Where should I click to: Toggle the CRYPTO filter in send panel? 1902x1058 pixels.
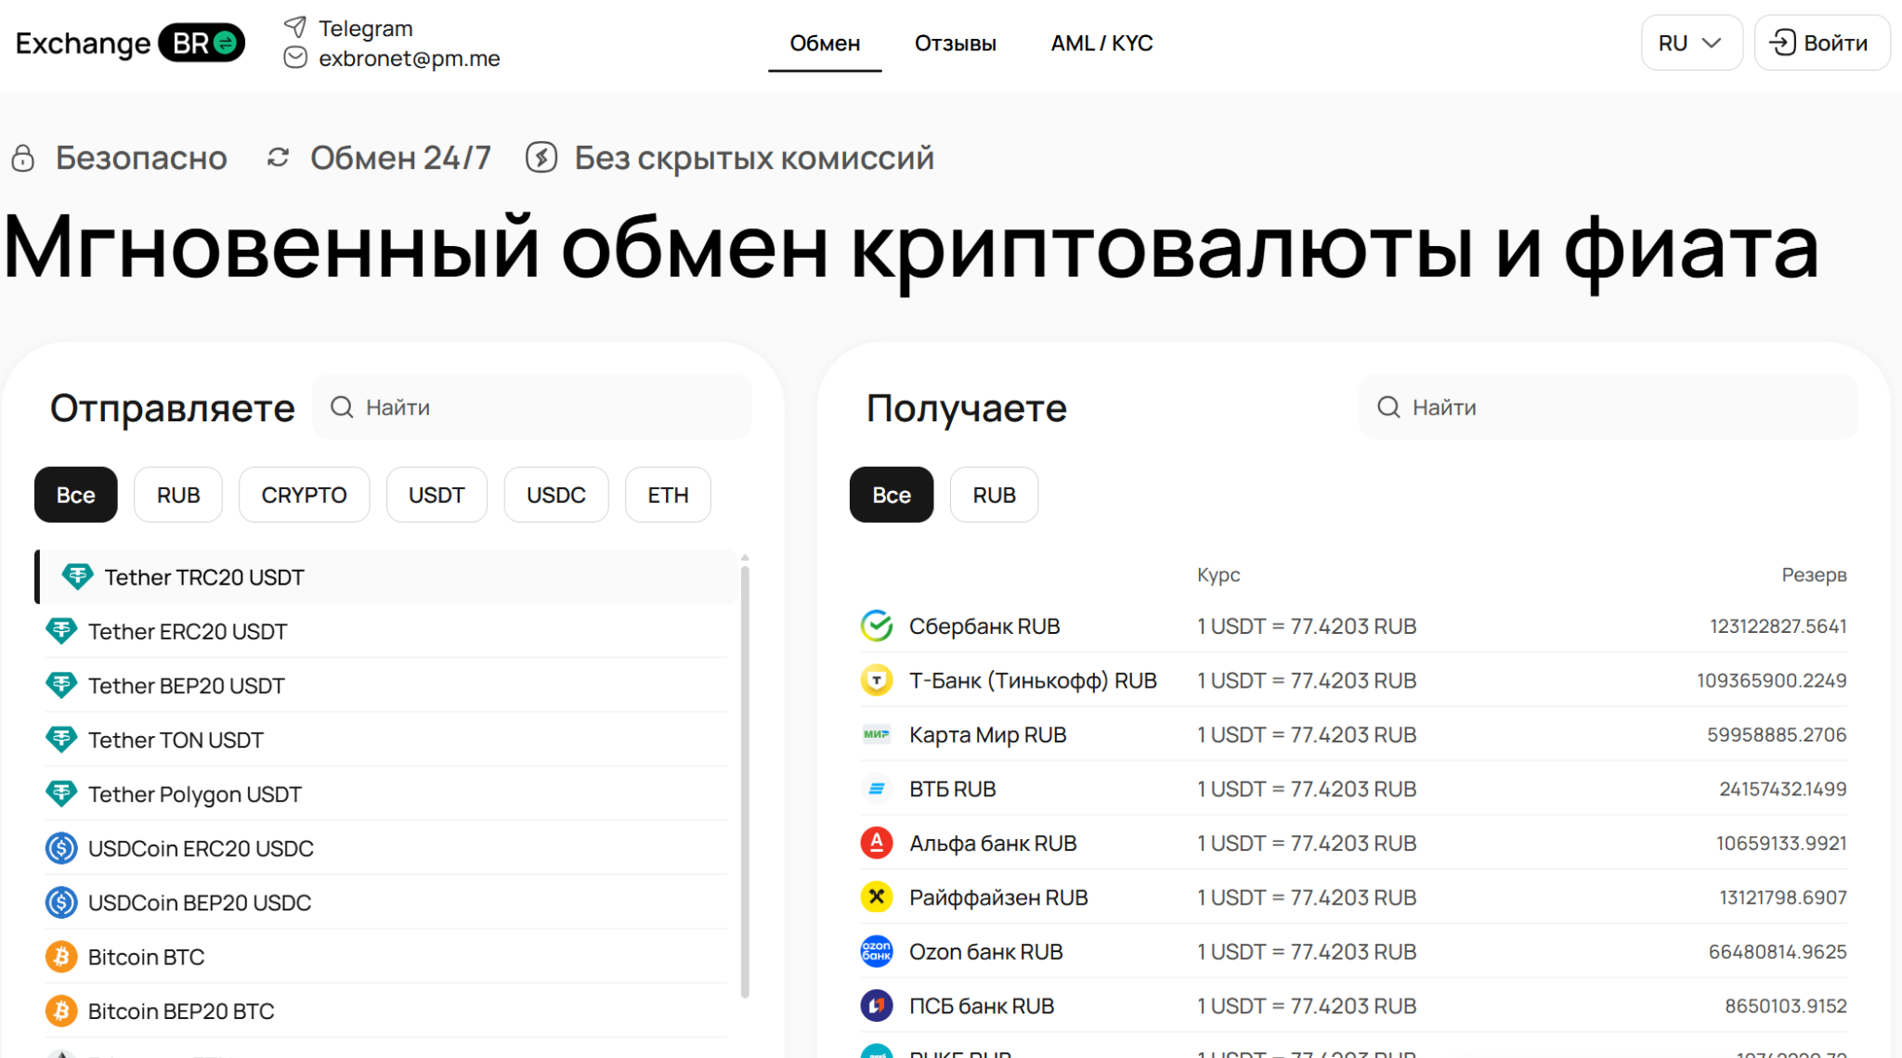click(304, 495)
